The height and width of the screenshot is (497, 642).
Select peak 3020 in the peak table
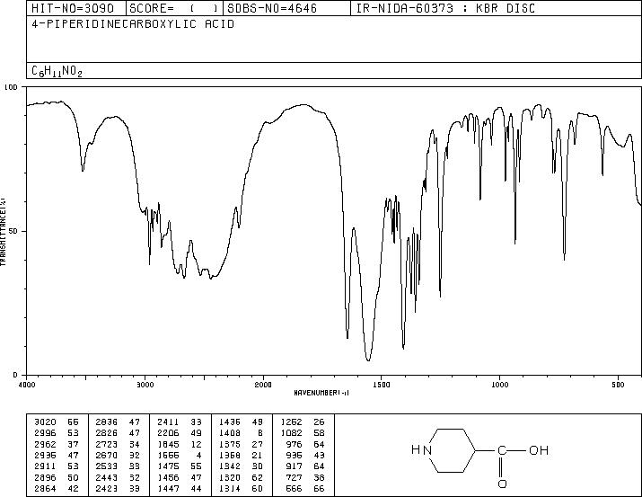coord(45,422)
